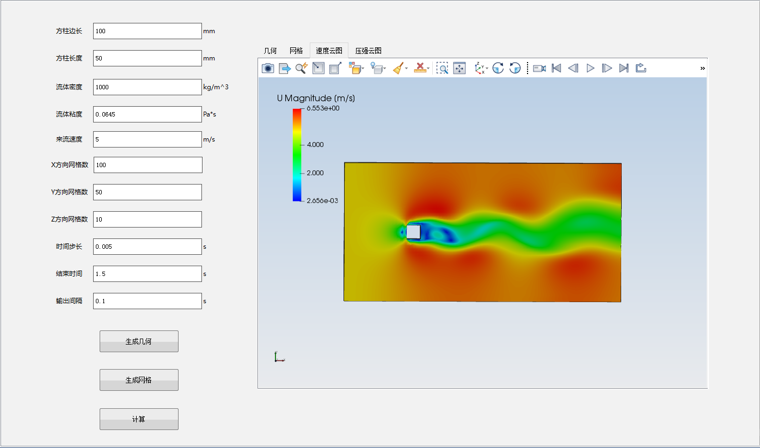760x448 pixels.
Task: Click the video camera record icon
Action: [x=540, y=68]
